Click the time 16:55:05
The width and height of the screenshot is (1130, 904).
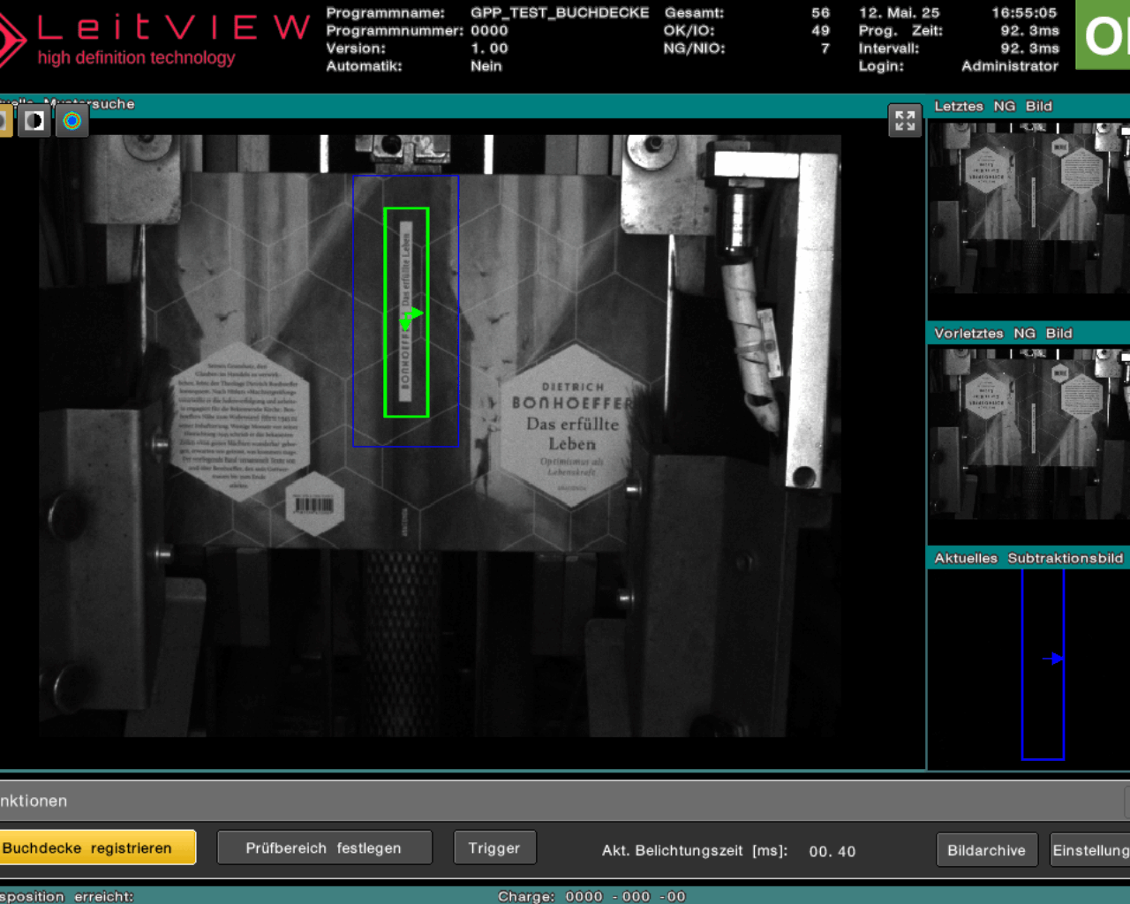(1024, 13)
